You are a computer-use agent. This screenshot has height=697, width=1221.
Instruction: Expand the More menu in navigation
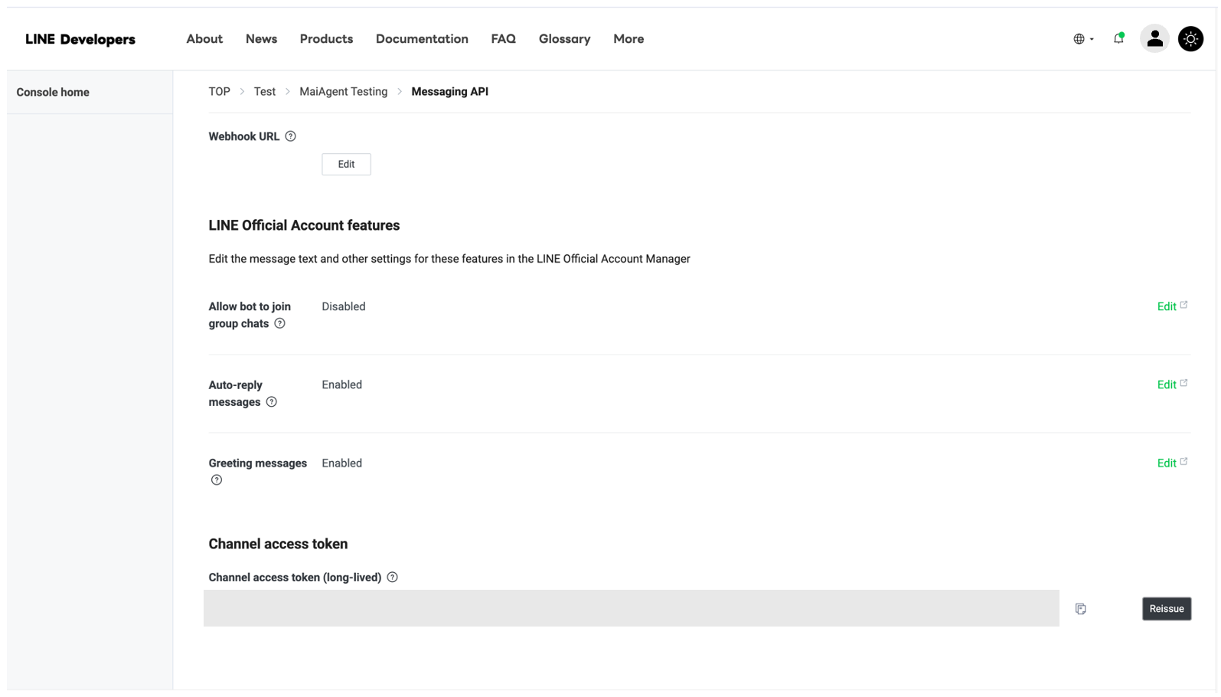[x=628, y=39]
